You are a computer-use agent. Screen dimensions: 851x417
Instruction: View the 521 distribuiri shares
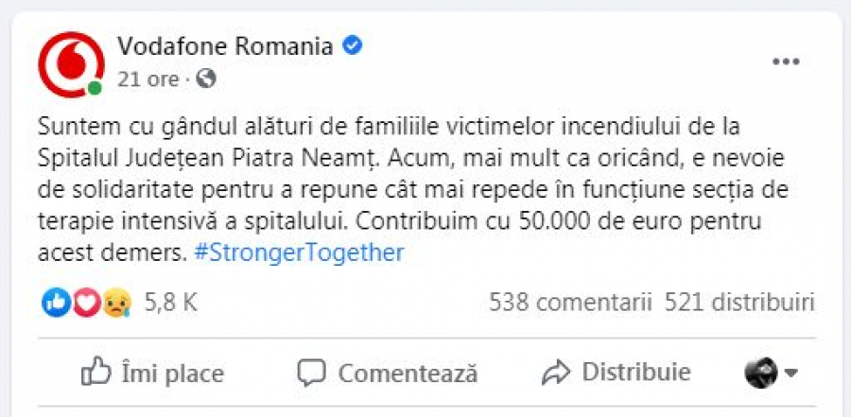coord(739,303)
